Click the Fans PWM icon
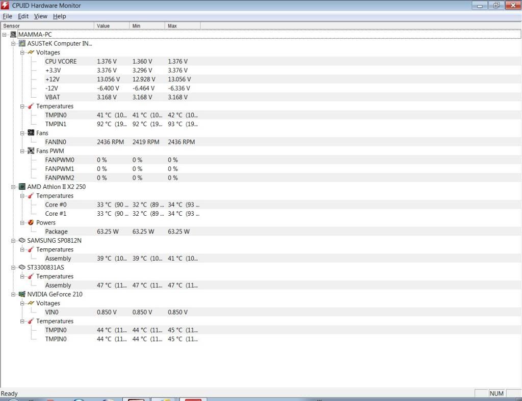Viewport: 522px width, 401px height. [x=31, y=151]
